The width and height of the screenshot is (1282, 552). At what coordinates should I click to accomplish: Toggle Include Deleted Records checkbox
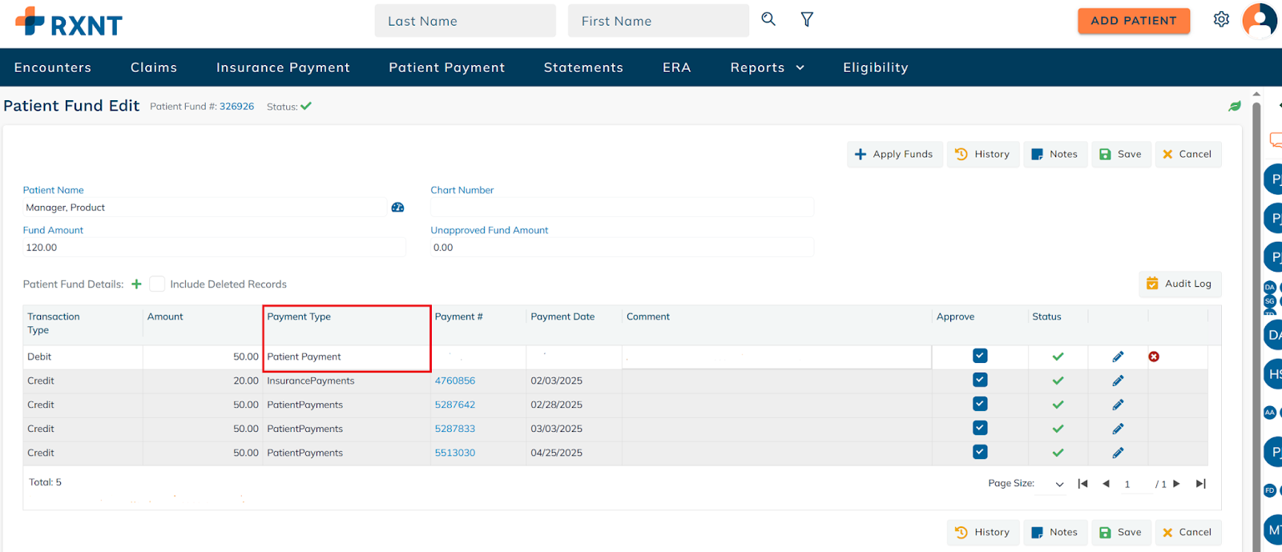pyautogui.click(x=158, y=284)
